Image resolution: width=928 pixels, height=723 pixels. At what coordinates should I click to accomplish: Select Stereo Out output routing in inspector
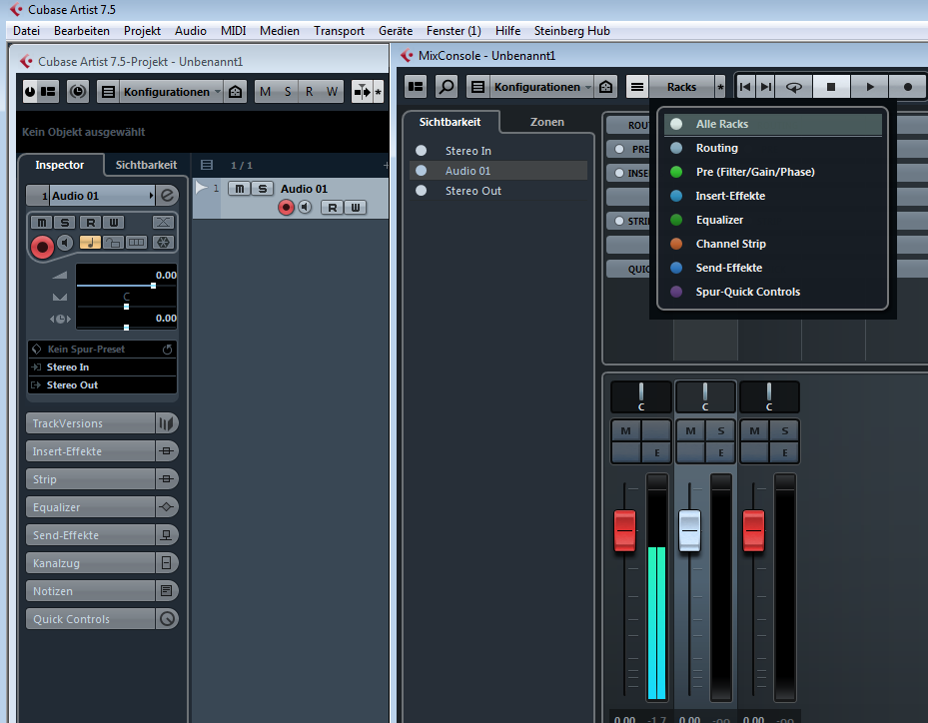(x=102, y=385)
